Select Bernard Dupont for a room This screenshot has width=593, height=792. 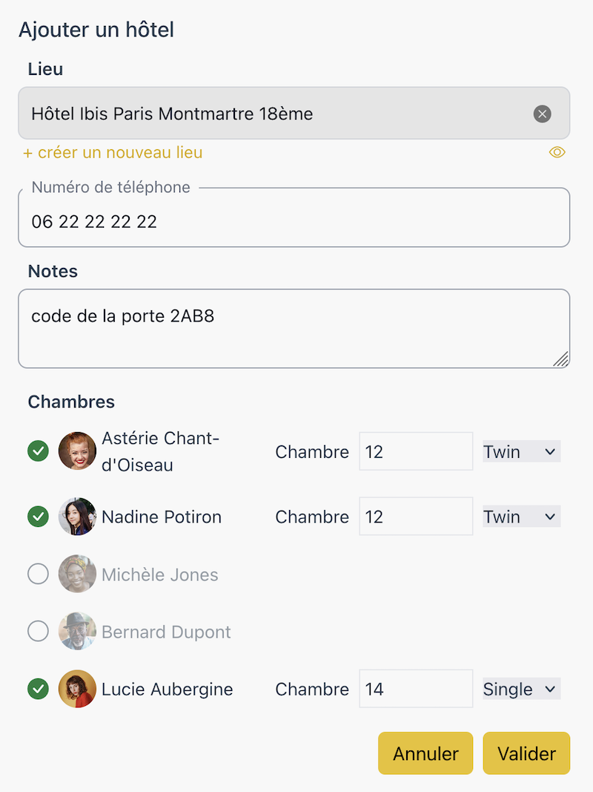pyautogui.click(x=38, y=631)
